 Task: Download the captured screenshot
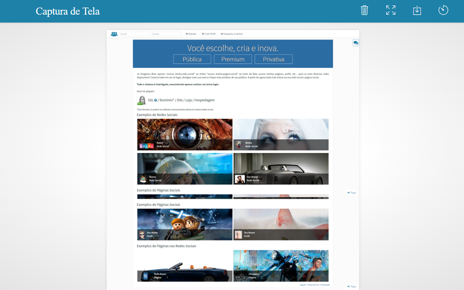(417, 10)
